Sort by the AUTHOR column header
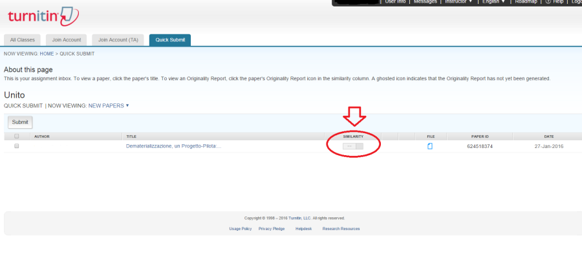 42,136
